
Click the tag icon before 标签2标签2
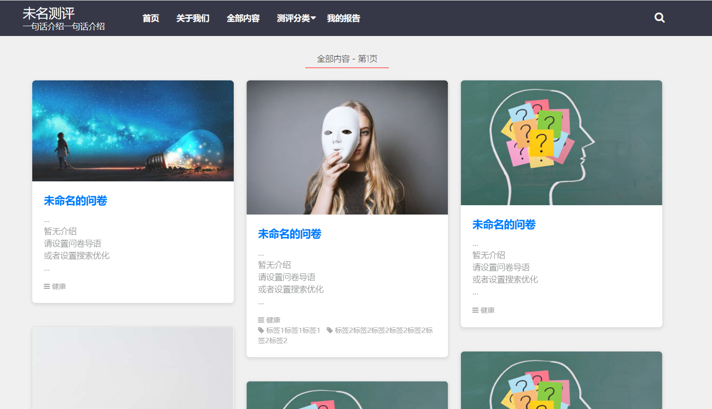click(x=330, y=330)
